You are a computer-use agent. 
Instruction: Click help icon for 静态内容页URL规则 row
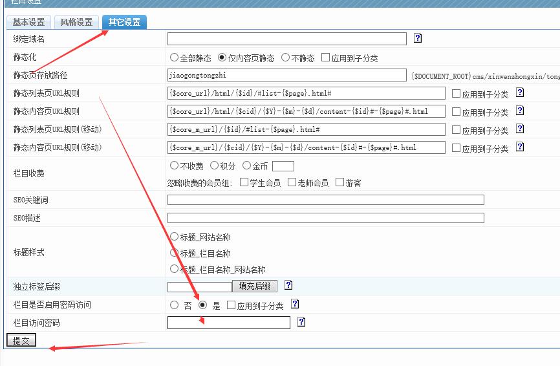click(x=519, y=111)
